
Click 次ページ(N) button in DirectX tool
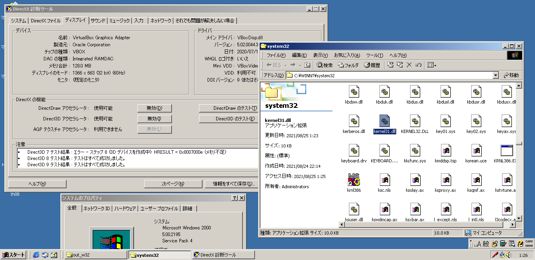[x=173, y=184]
